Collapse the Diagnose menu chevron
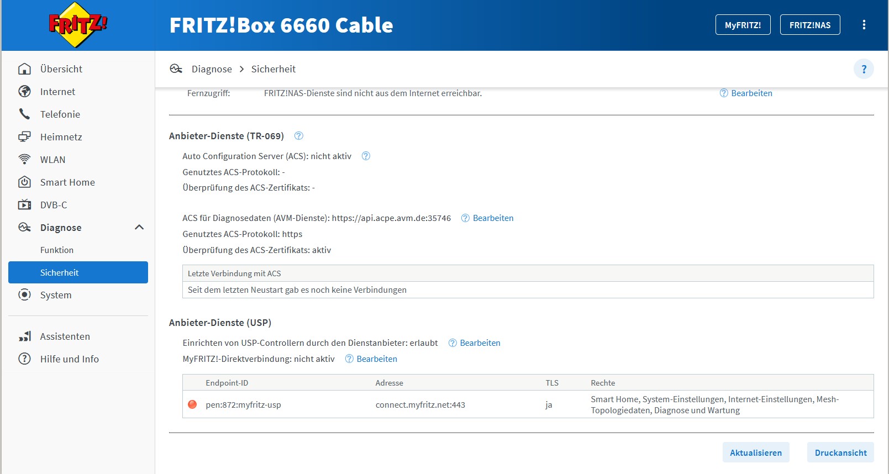889x474 pixels. (x=139, y=228)
